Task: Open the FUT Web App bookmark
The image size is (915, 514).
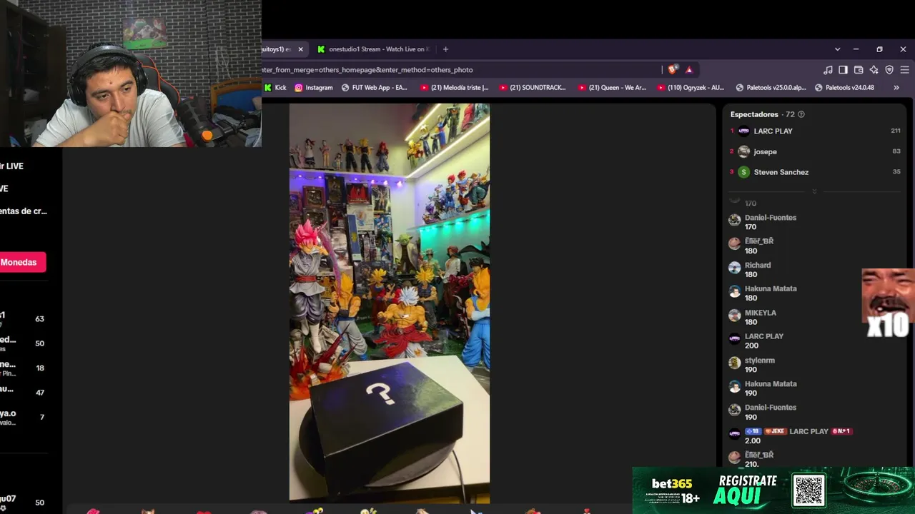Action: 375,88
